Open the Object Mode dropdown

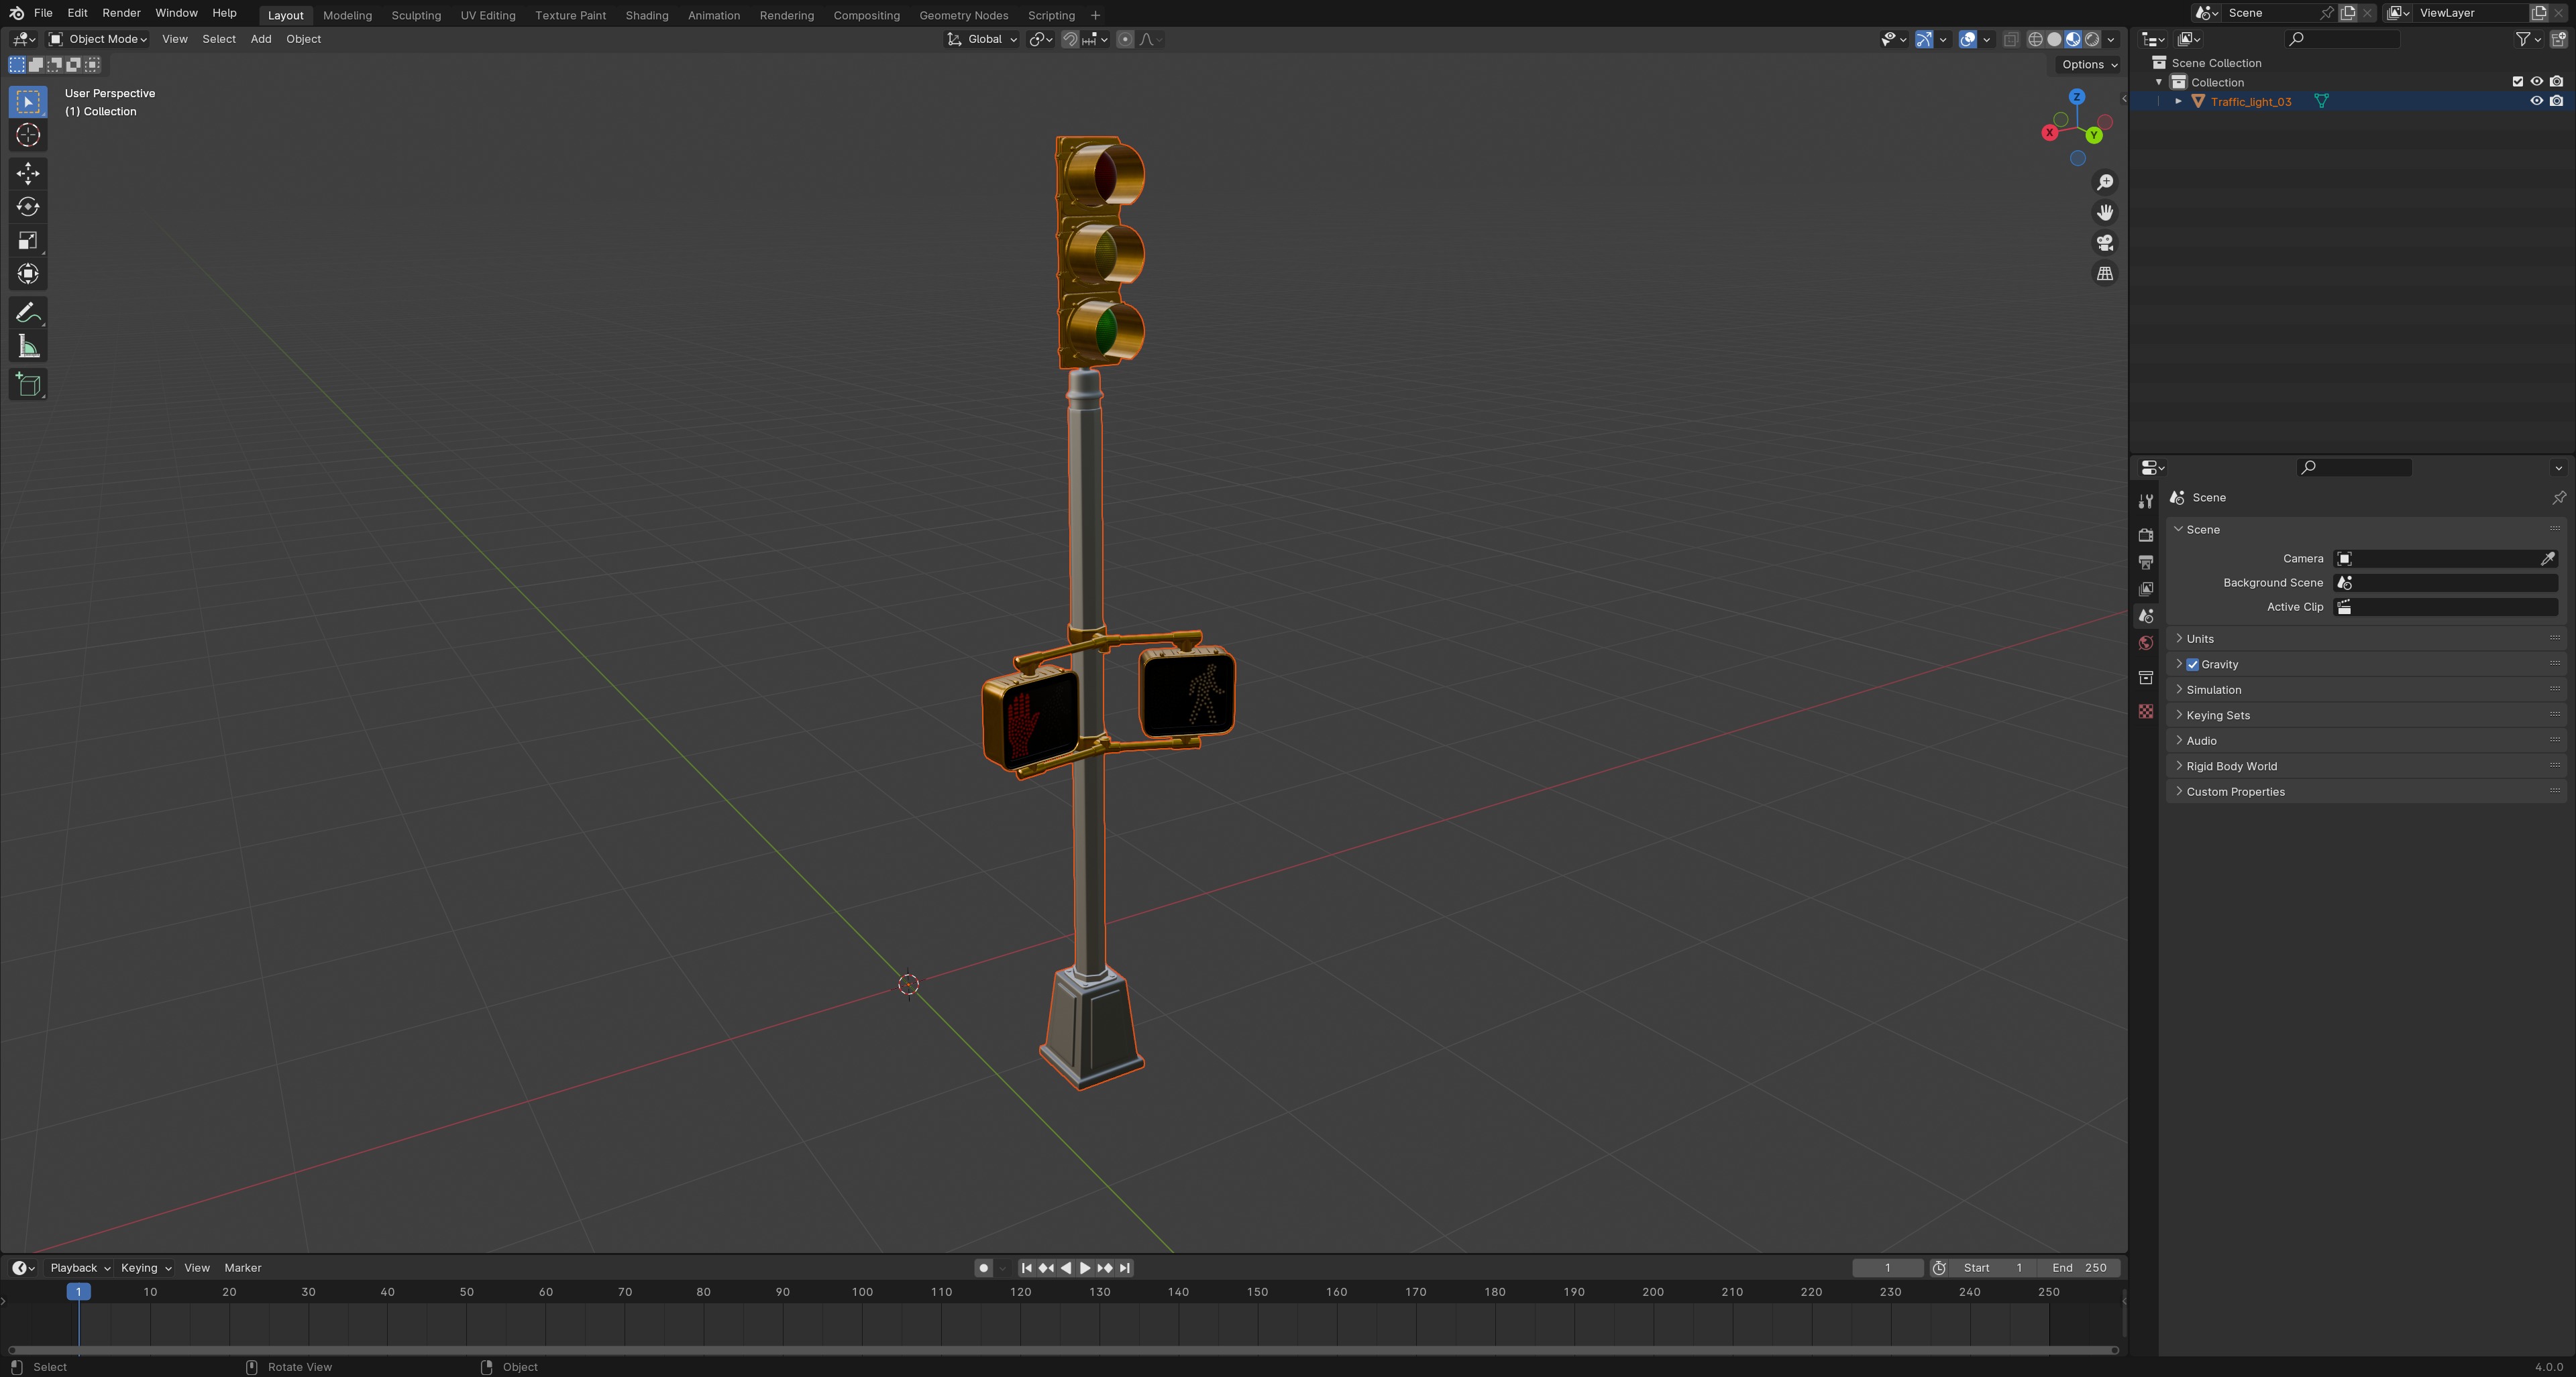coord(98,39)
